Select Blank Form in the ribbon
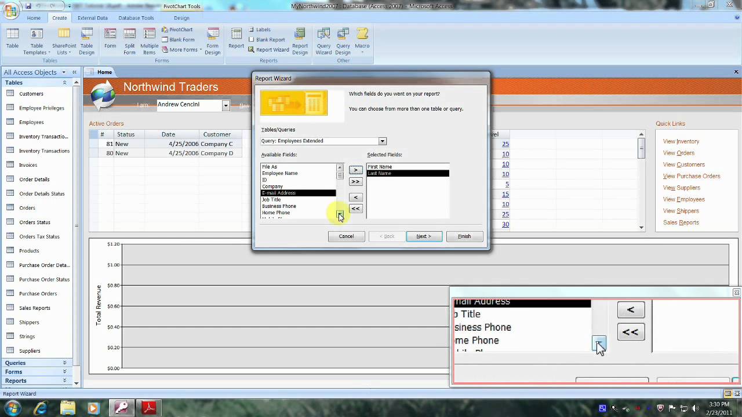The width and height of the screenshot is (742, 417). tap(178, 39)
